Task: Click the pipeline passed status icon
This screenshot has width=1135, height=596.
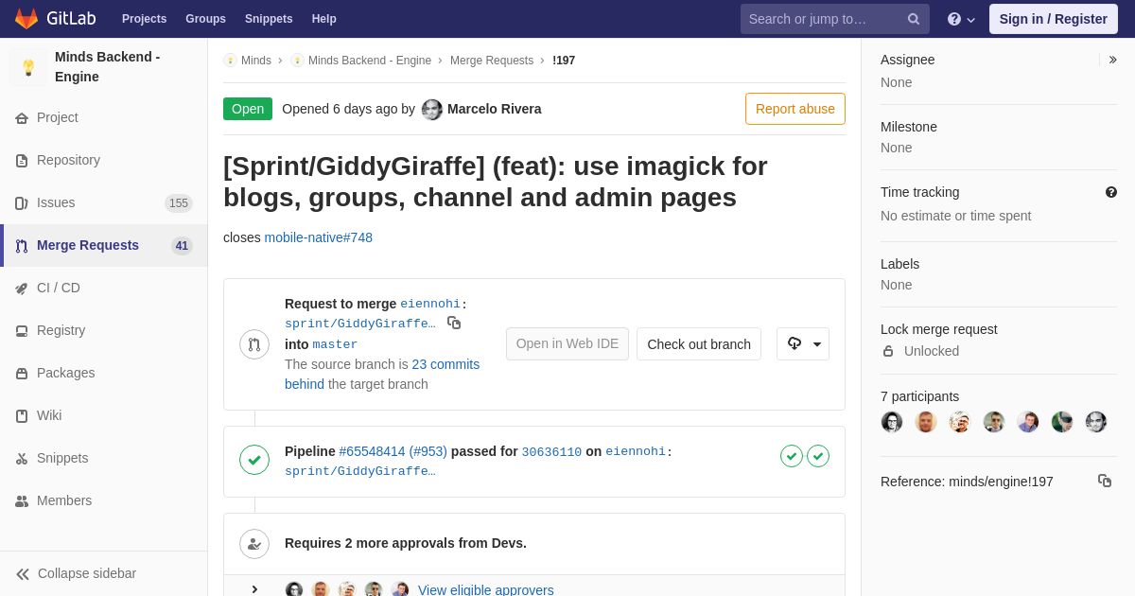Action: pyautogui.click(x=254, y=461)
